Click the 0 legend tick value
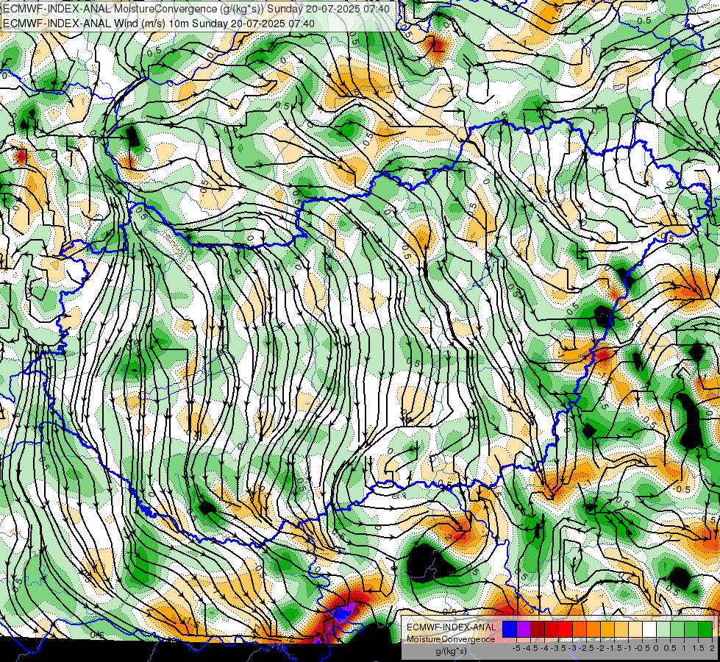Viewport: 720px width, 662px height. [x=656, y=648]
